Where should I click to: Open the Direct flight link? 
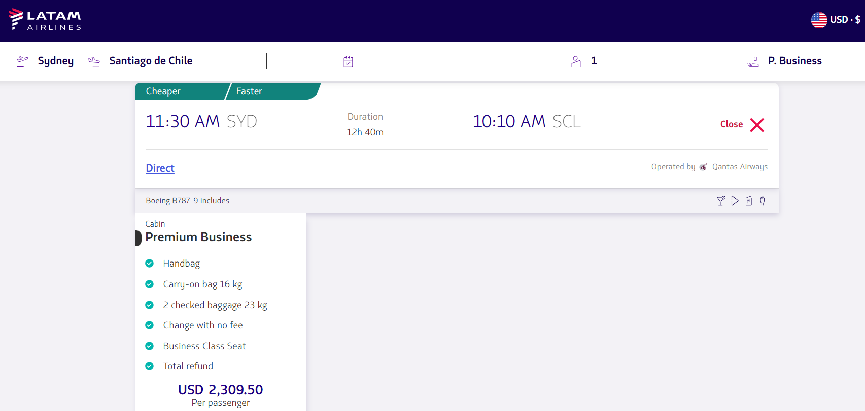(x=160, y=168)
